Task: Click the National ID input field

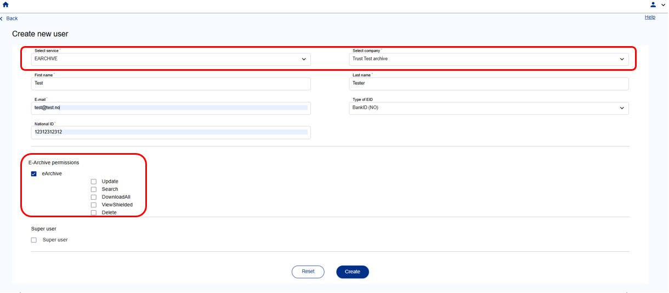Action: click(x=171, y=132)
